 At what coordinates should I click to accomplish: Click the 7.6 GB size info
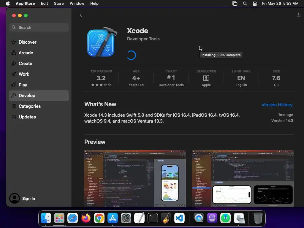276,78
